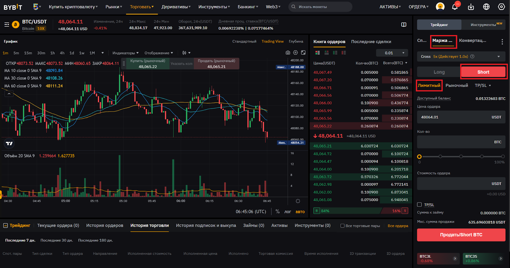Open the notifications bell
Screen dimensions: 510x268
click(455, 7)
